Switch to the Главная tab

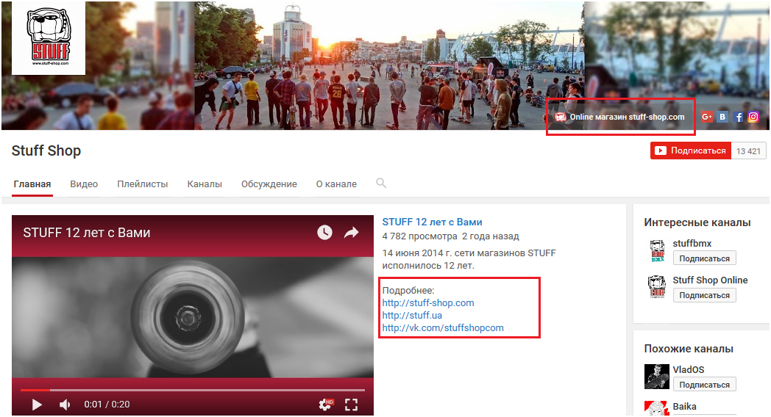point(32,184)
